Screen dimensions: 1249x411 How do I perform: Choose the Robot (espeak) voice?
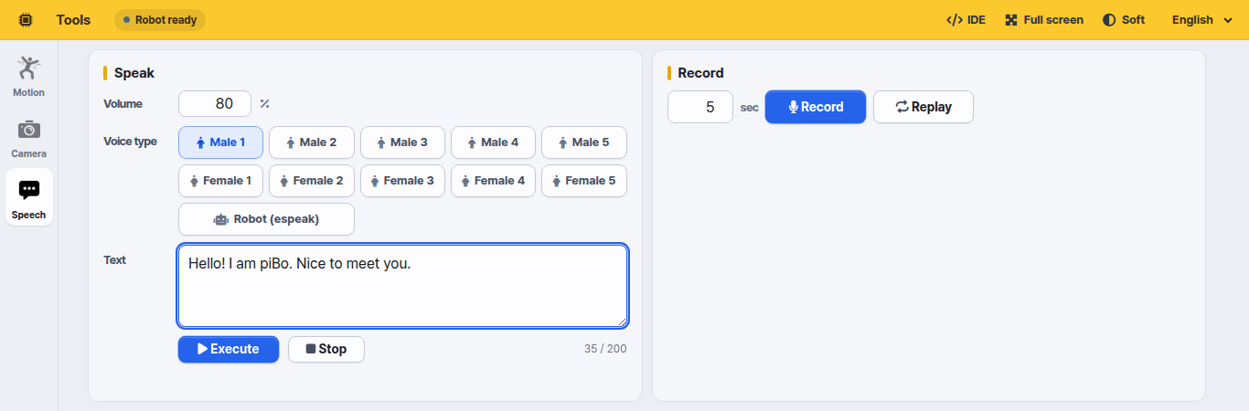pyautogui.click(x=266, y=219)
